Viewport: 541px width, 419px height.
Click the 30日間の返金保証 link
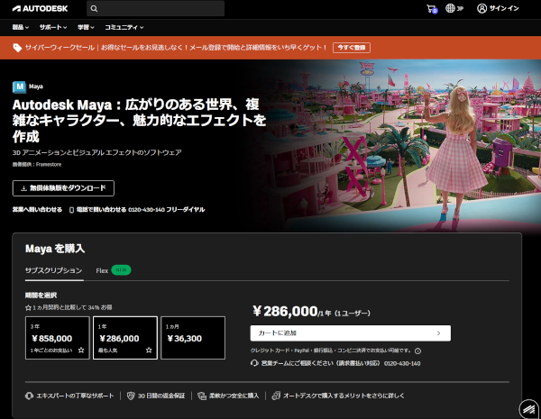[x=156, y=396]
